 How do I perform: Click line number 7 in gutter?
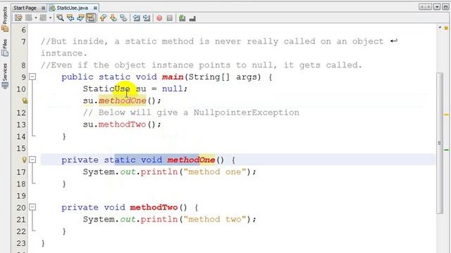click(x=23, y=41)
